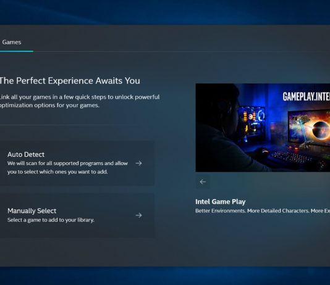Viewport: 330px width, 285px height.
Task: Click 'Better Environments. More Detailed Characters' text
Action: (x=252, y=210)
